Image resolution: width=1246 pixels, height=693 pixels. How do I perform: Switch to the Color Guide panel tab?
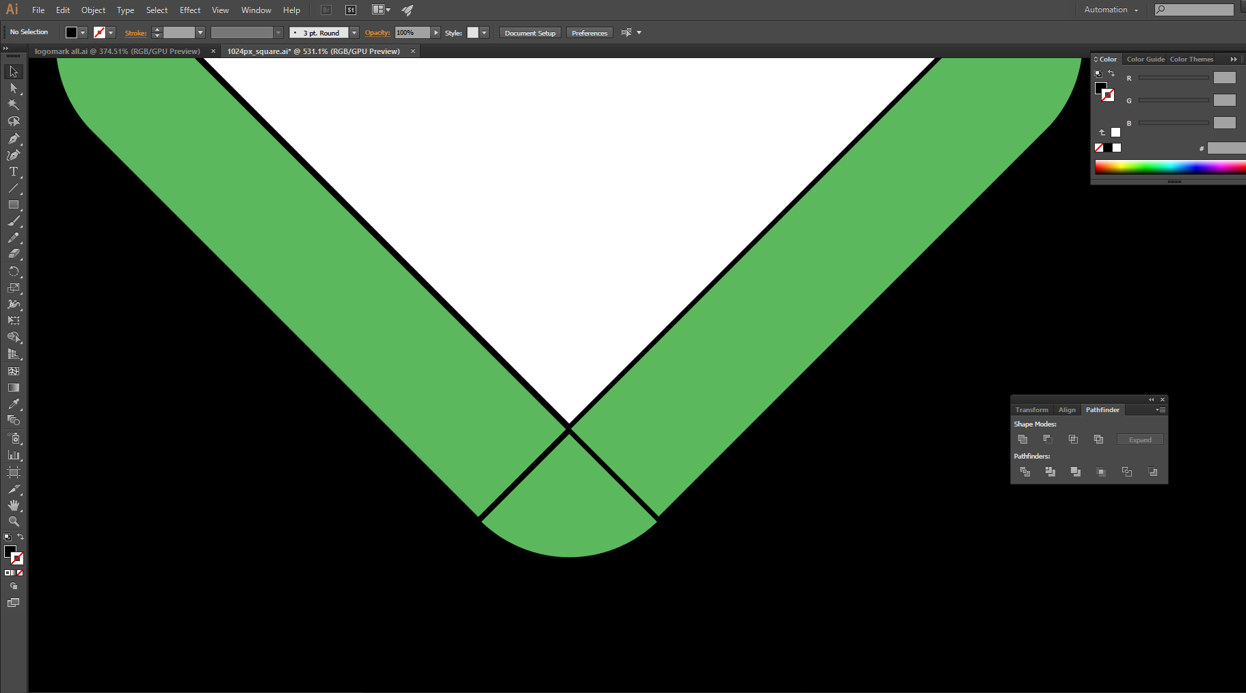click(1145, 59)
